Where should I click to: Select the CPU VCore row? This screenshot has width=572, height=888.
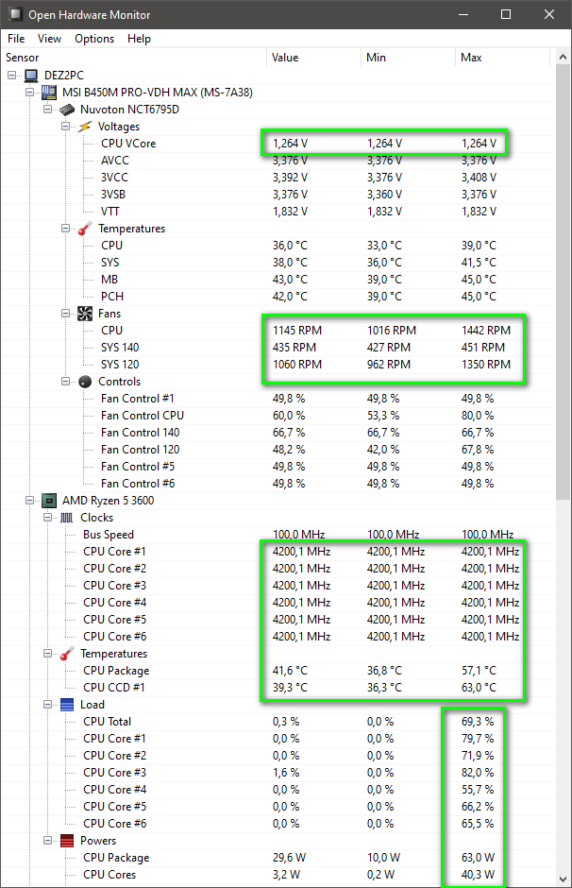[278, 144]
